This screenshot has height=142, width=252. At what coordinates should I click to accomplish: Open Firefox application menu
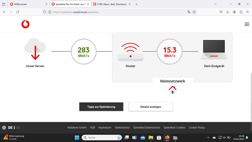pos(247,12)
